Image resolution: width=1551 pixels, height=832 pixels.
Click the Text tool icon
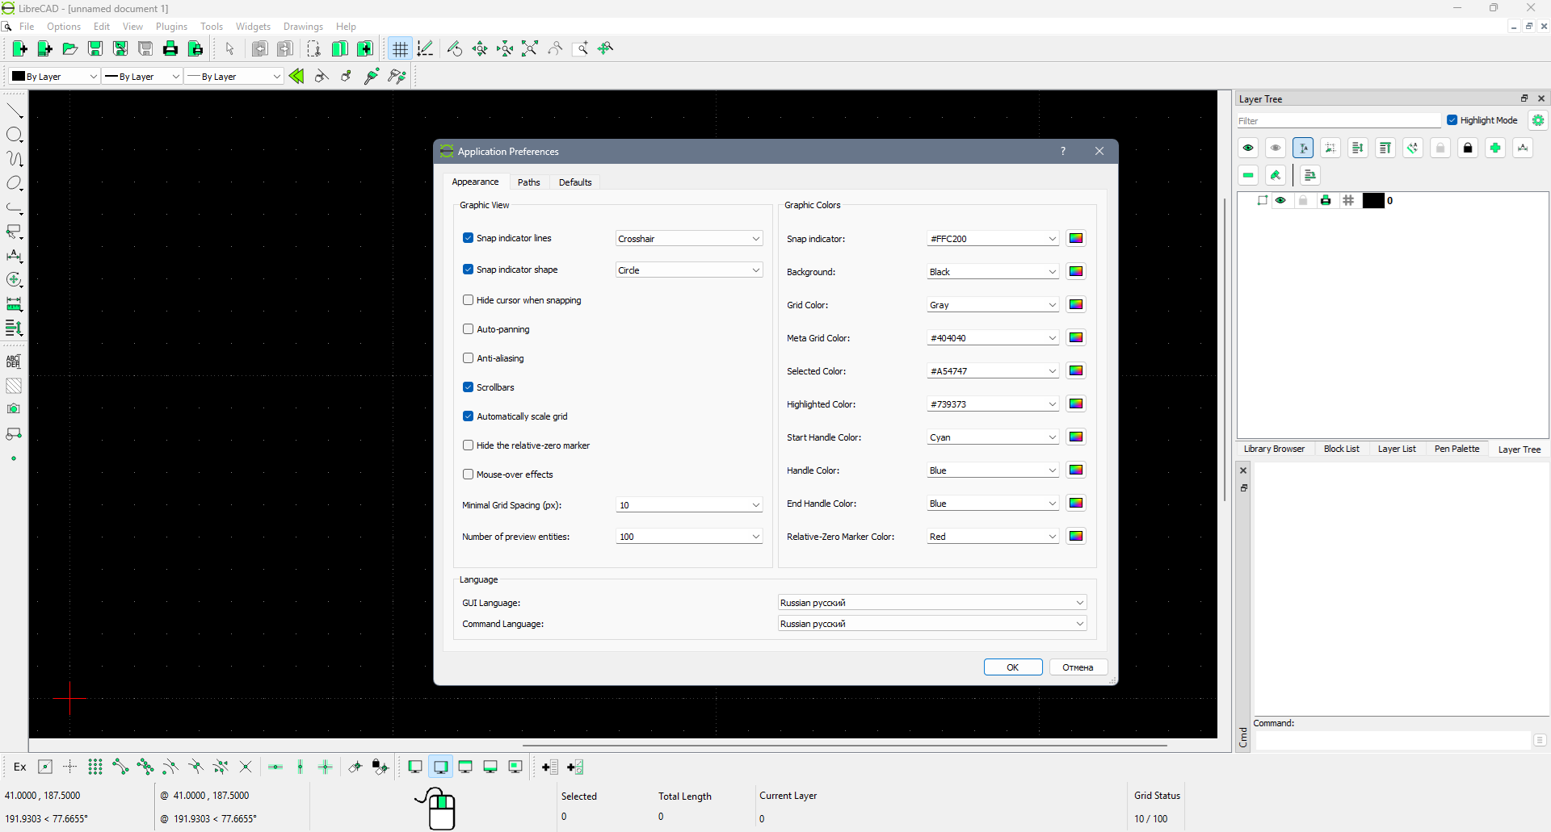click(x=14, y=362)
